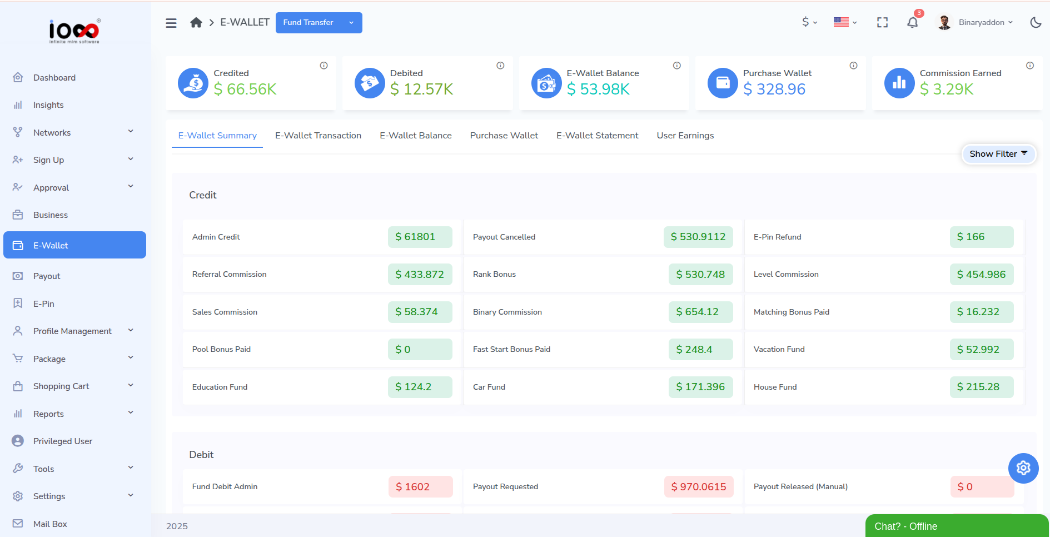Open the Dashboard from the sidebar
The width and height of the screenshot is (1050, 537).
[54, 77]
